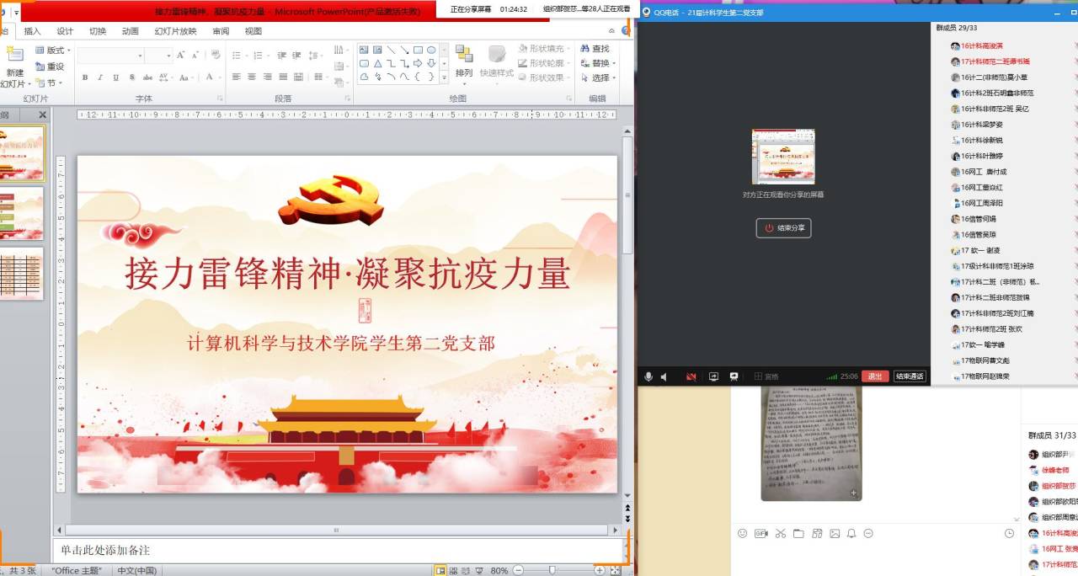Turn on the camera in QQ call
Image resolution: width=1078 pixels, height=576 pixels.
691,376
